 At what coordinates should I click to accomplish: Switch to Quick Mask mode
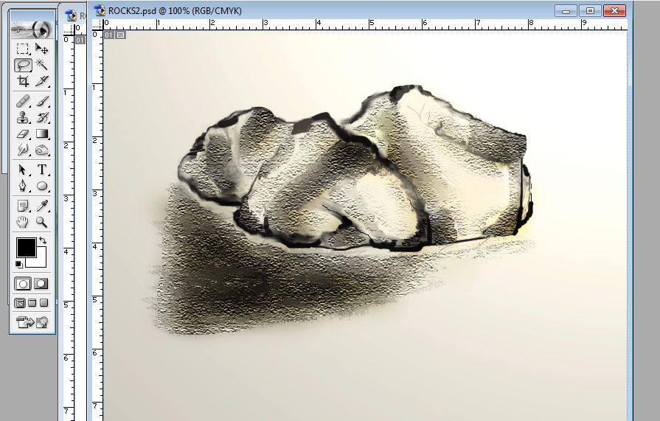tap(41, 283)
